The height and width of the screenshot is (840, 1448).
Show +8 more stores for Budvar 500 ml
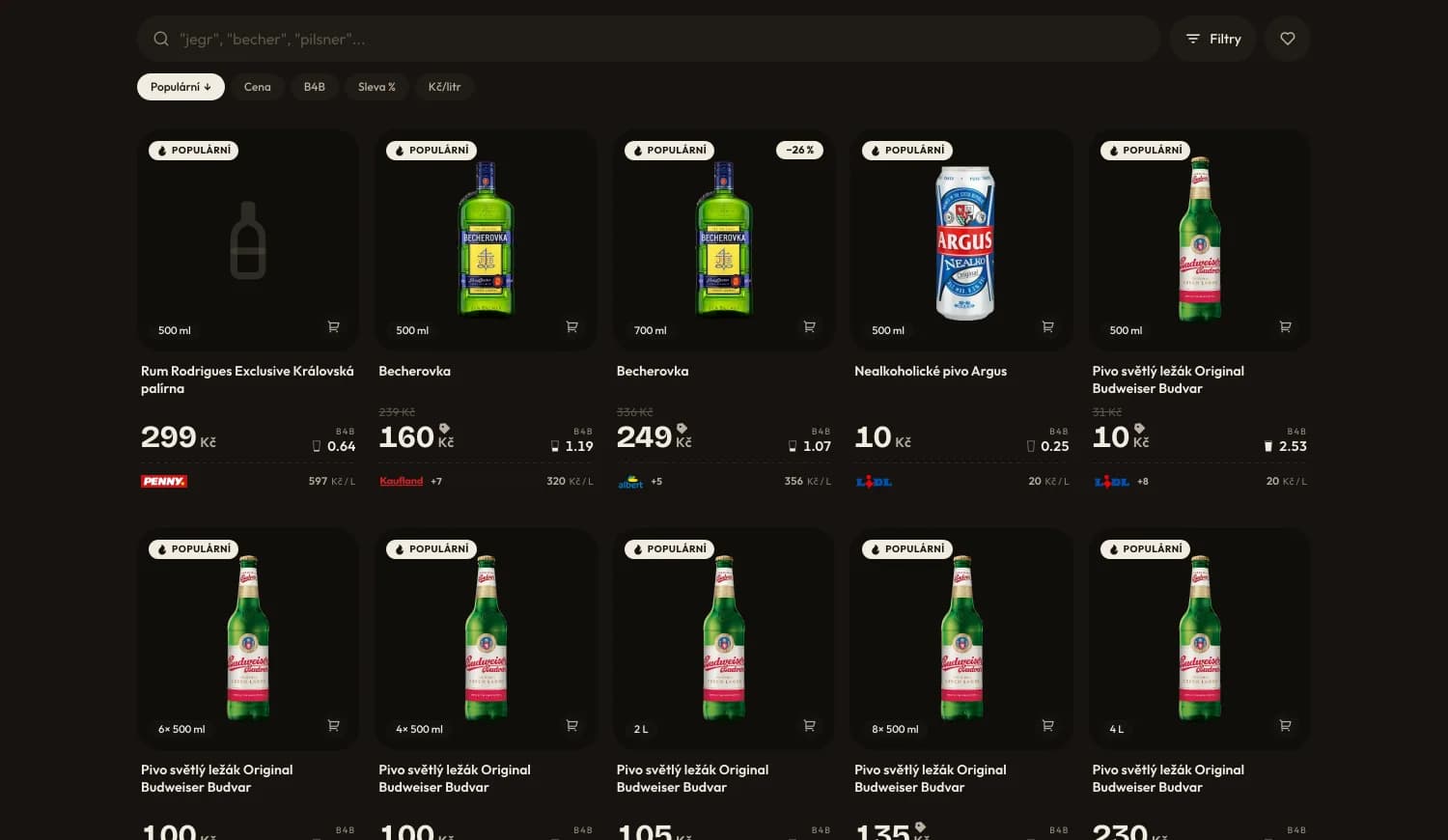(1143, 481)
